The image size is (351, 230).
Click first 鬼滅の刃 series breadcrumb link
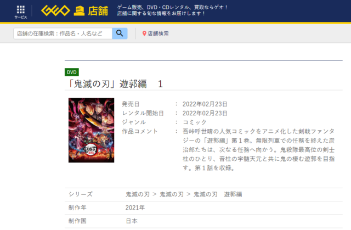point(138,194)
